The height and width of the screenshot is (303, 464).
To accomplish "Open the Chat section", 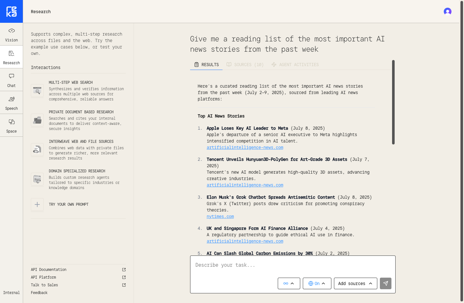I will 12,80.
